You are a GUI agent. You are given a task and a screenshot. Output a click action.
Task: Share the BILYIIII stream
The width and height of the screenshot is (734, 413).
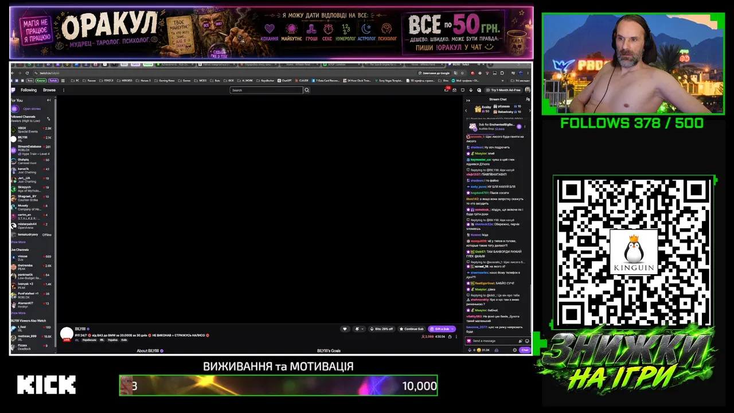click(449, 336)
